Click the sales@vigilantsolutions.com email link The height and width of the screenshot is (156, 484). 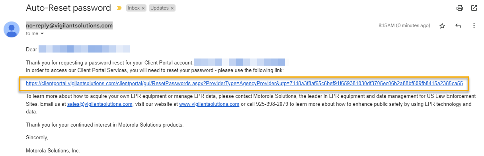[100, 104]
